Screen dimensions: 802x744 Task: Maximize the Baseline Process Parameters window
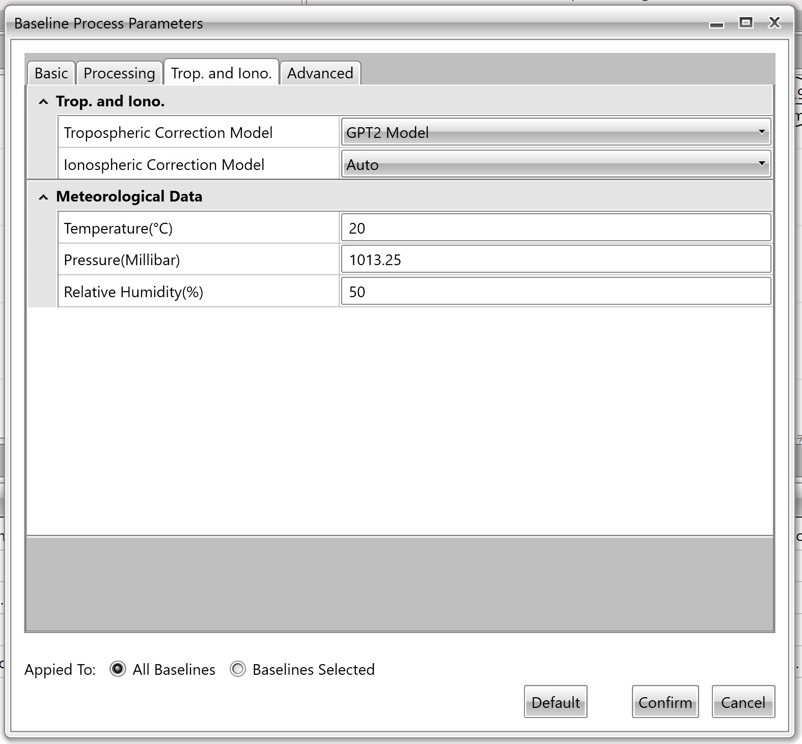pos(745,22)
